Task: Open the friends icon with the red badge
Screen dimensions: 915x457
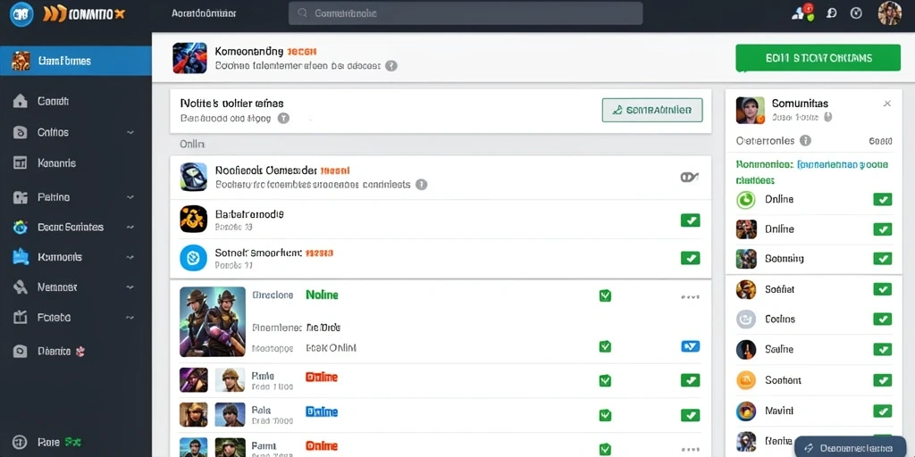Action: click(x=802, y=12)
